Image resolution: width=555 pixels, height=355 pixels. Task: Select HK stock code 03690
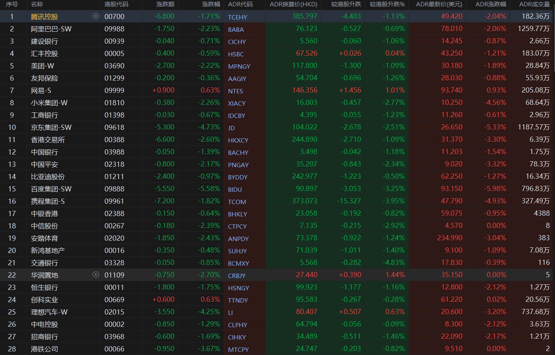coord(114,66)
